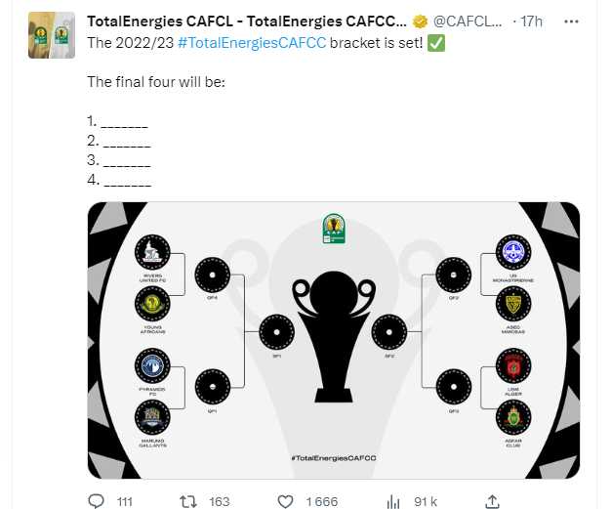
Task: Click the ASEC Mimosas team crest
Action: coord(512,306)
